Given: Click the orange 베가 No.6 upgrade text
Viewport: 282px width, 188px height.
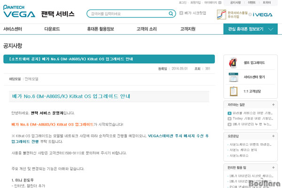Looking at the screenshot, I should point(53,124).
